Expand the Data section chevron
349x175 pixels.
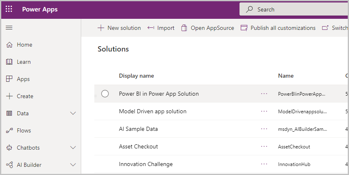(73, 113)
